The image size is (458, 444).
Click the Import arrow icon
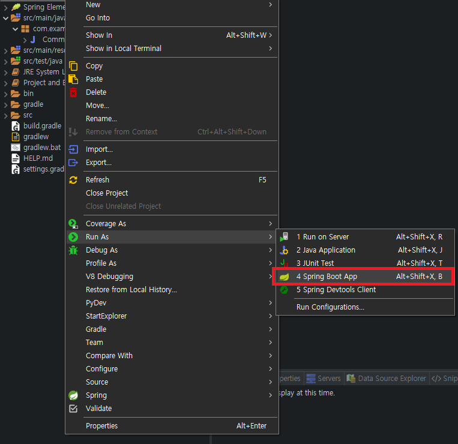(73, 149)
